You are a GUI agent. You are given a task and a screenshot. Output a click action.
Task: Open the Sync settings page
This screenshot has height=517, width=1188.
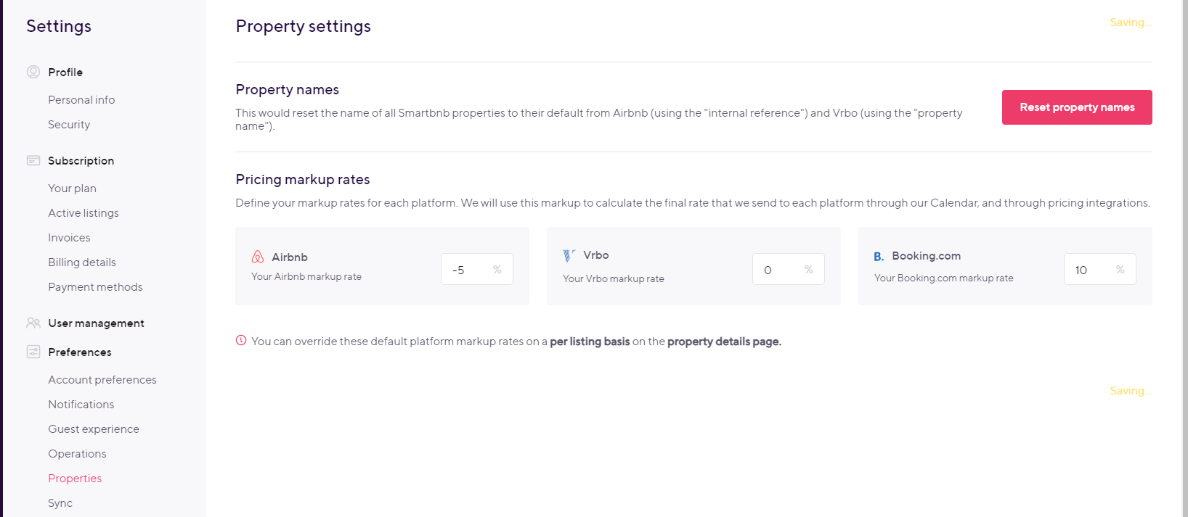60,502
